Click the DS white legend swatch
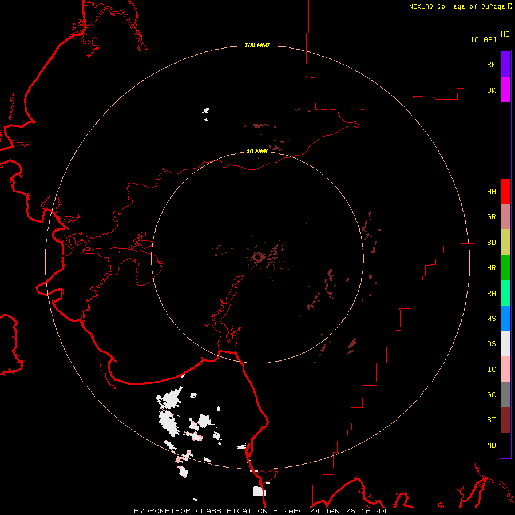 tap(505, 343)
